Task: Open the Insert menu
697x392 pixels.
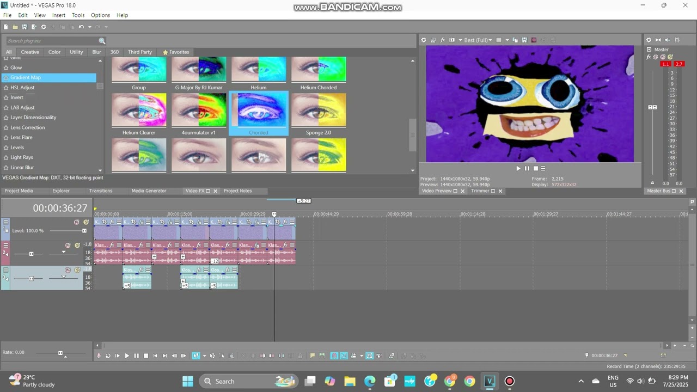Action: [59, 15]
